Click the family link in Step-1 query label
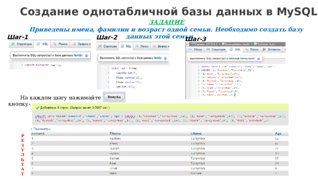This screenshot has width=318, height=179. tap(79, 55)
